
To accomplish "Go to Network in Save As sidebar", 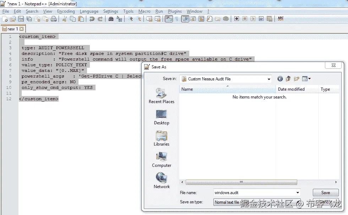I will [162, 181].
